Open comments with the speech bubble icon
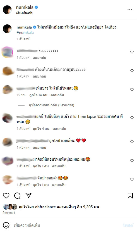 tap(17, 196)
